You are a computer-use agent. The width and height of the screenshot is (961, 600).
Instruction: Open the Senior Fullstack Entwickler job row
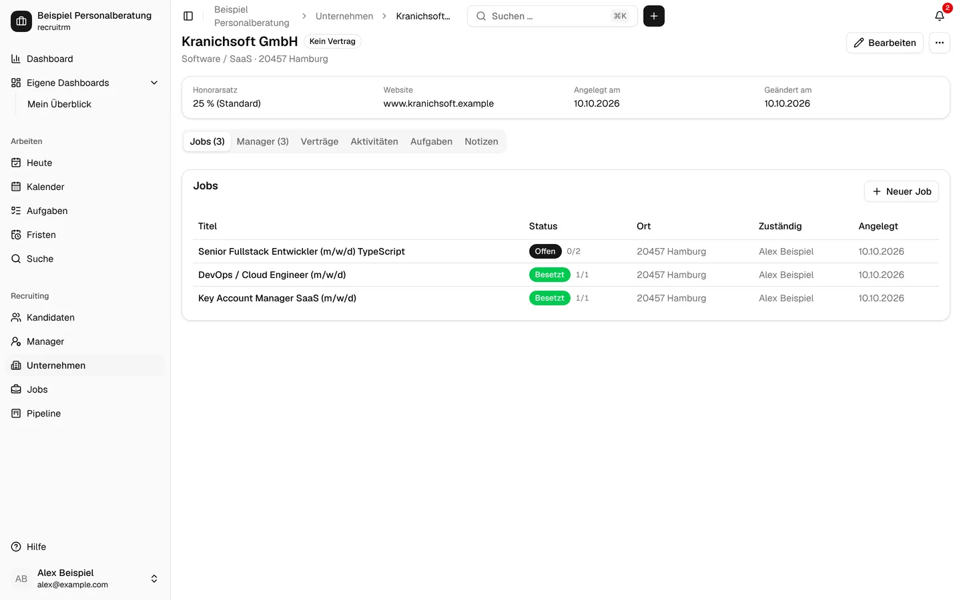pyautogui.click(x=566, y=251)
